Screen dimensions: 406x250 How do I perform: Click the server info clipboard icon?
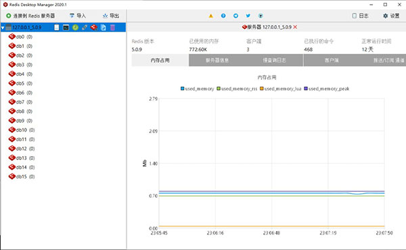57,27
